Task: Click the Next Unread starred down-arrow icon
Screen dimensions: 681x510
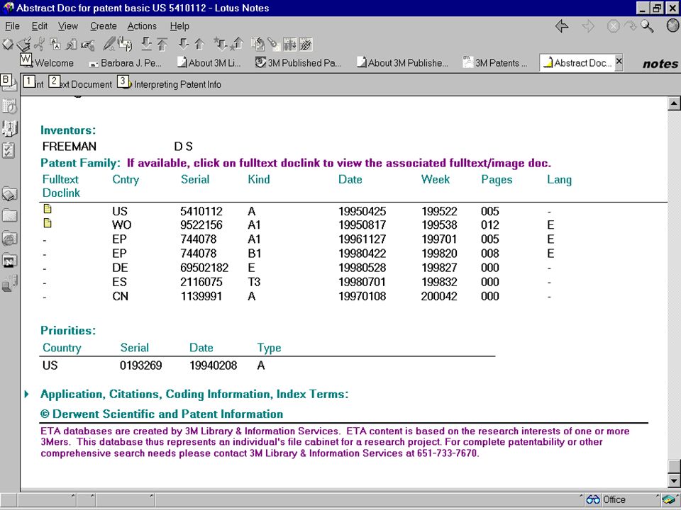Action: click(220, 44)
